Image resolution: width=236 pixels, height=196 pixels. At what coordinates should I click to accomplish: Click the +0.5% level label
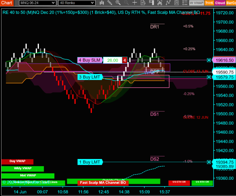[x=188, y=26]
